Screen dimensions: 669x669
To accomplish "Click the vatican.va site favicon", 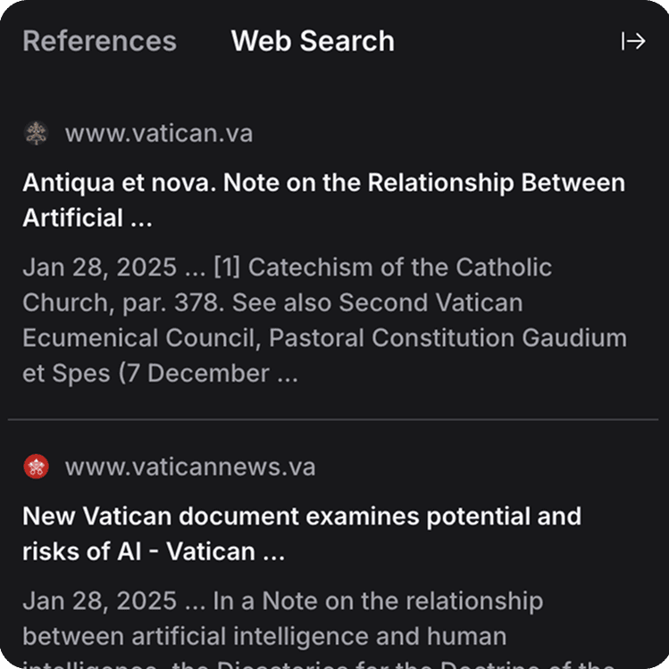I will [36, 134].
